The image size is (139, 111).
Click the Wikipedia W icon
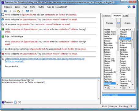(3, 59)
